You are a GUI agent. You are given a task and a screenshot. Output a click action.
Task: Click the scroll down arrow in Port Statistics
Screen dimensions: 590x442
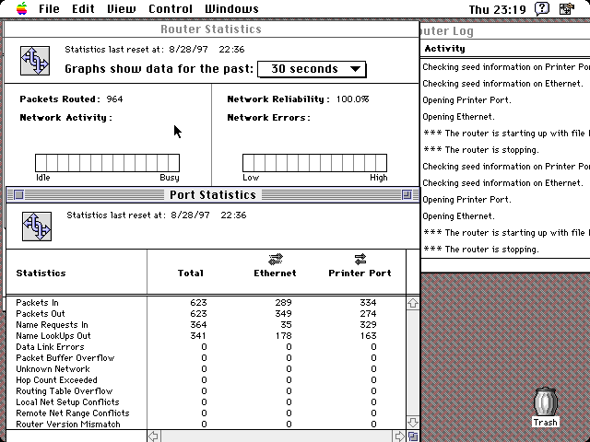click(413, 422)
